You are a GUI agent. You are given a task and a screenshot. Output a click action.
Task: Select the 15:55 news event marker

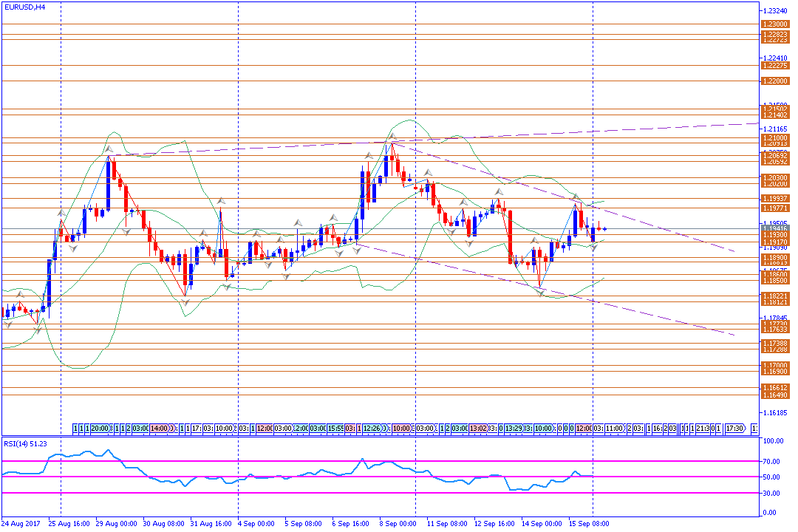point(335,429)
